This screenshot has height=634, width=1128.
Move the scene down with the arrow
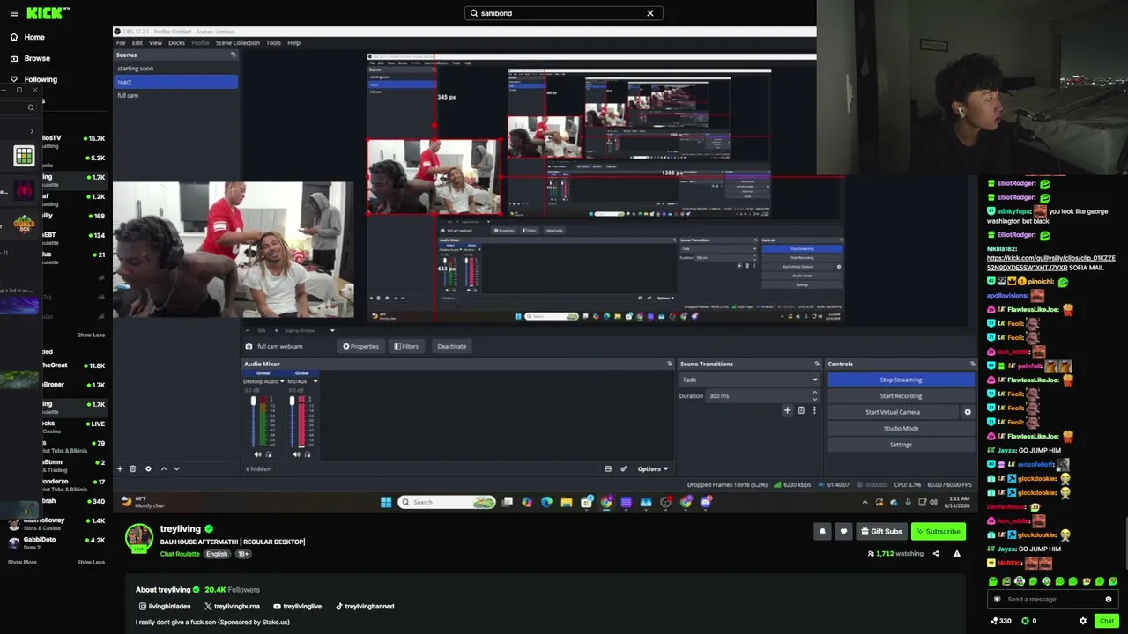point(176,468)
